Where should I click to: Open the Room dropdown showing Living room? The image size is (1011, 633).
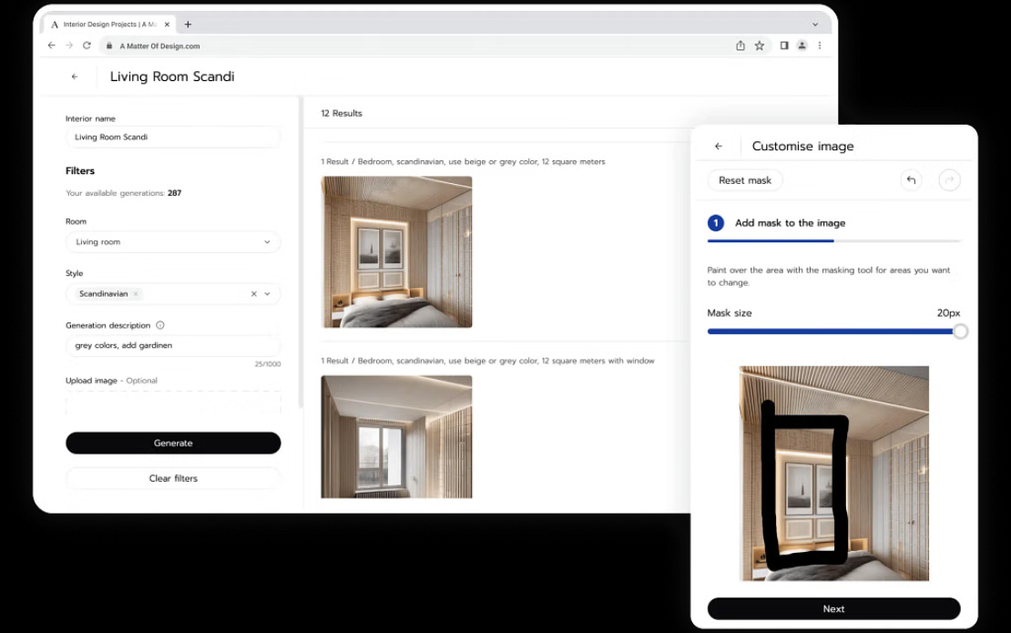[x=173, y=241]
